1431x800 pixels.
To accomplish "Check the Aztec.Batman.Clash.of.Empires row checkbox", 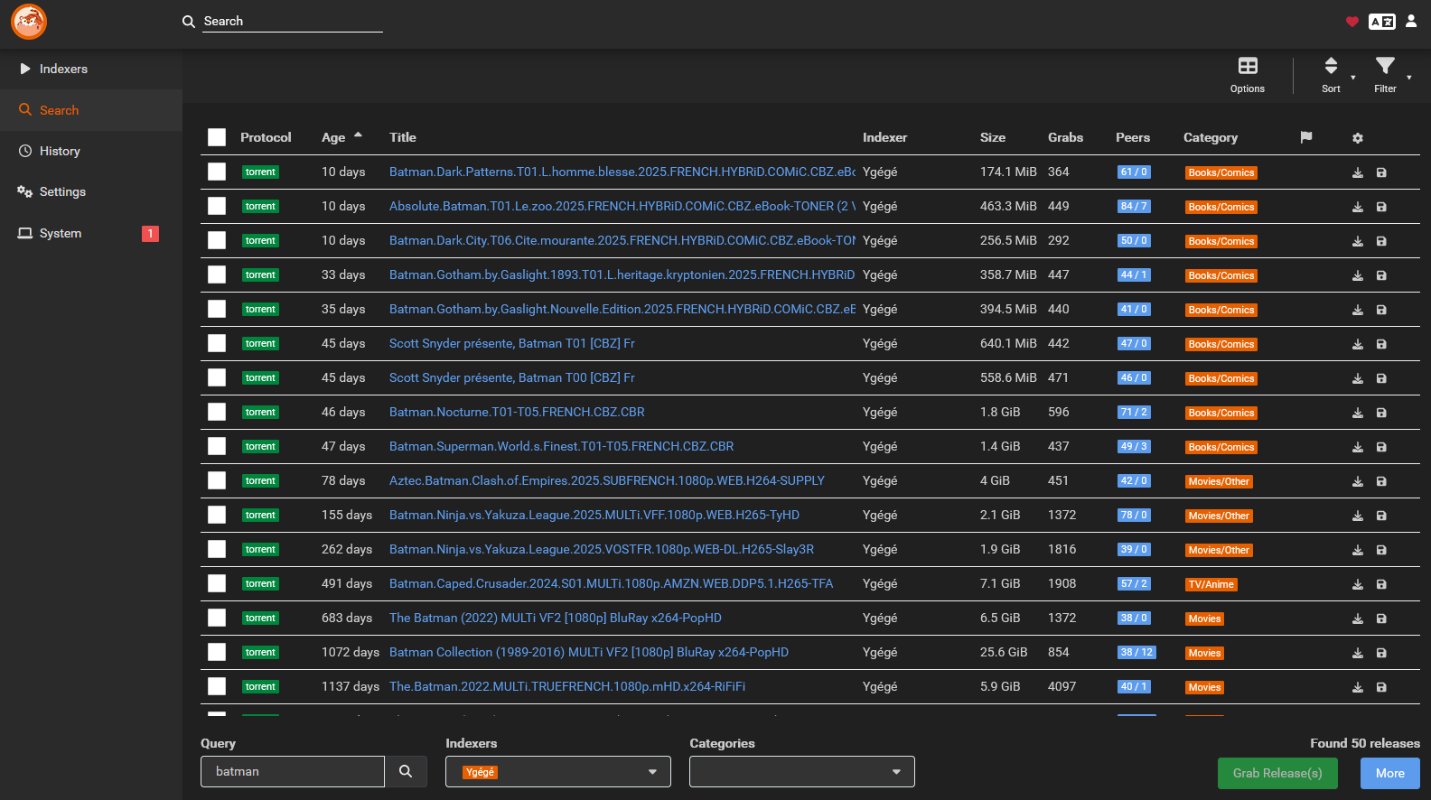I will 217,480.
